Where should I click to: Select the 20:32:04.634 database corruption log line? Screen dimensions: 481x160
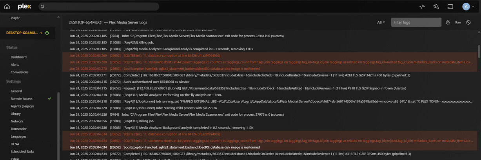(270, 134)
